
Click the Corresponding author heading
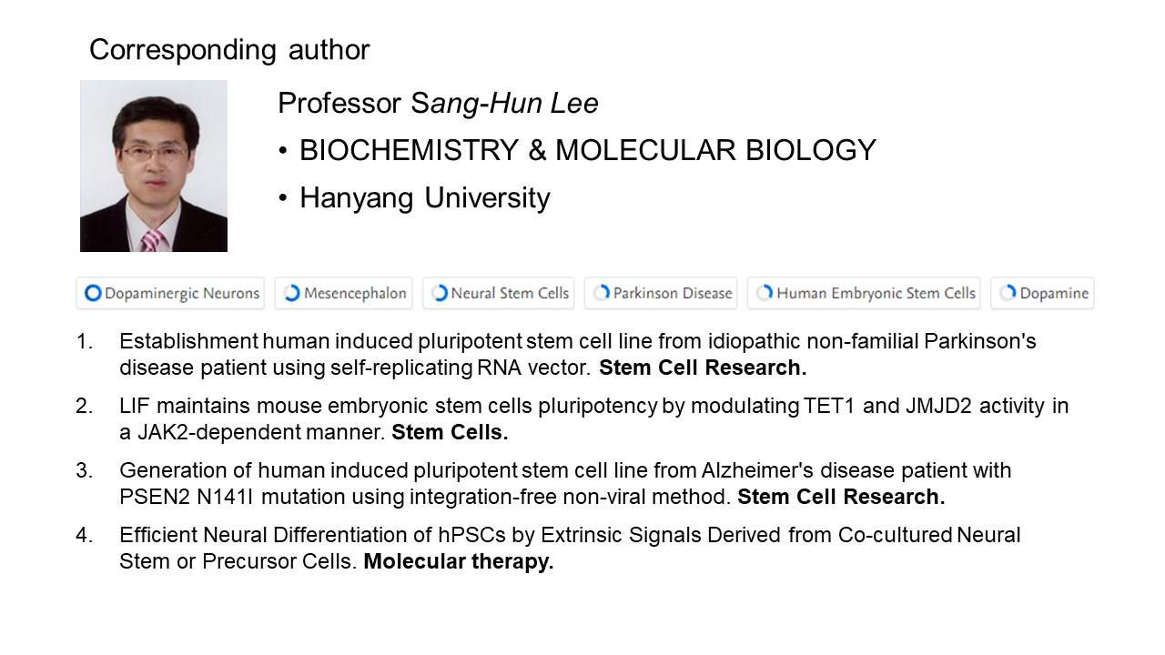(229, 49)
